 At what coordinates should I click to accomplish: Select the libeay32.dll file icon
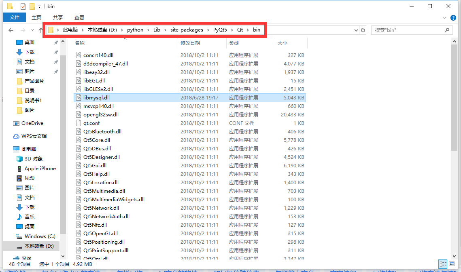79,72
